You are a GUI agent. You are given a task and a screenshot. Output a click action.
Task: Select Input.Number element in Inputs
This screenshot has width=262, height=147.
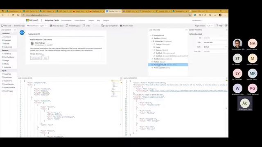coord(9,84)
